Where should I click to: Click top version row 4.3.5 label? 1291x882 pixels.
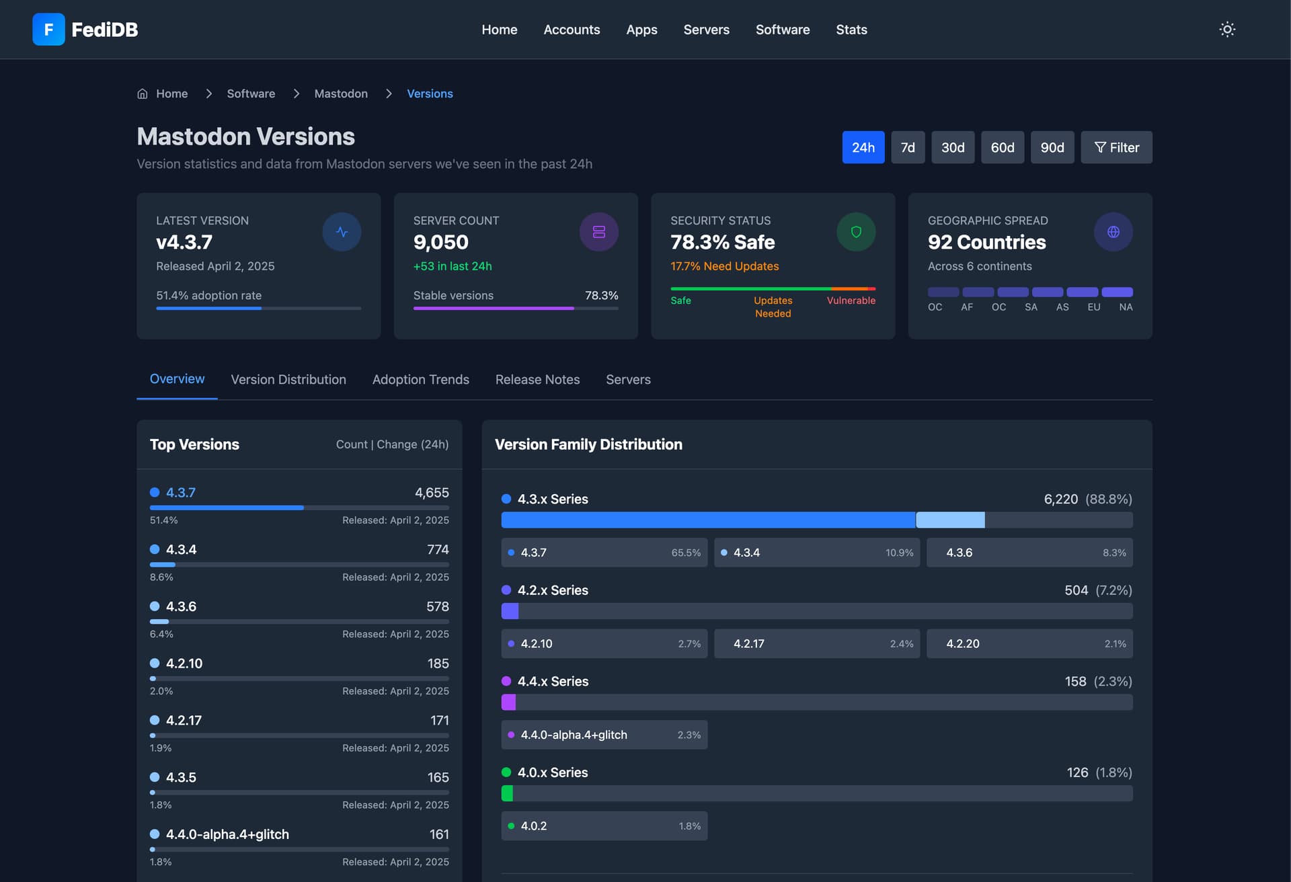181,777
